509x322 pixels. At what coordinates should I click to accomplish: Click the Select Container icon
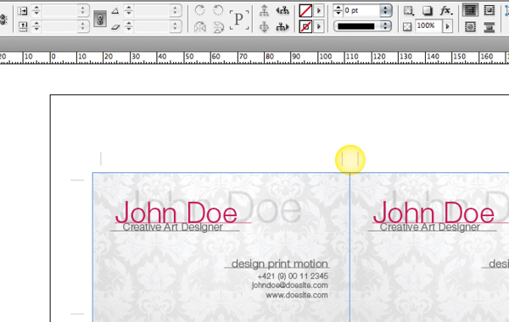[x=264, y=10]
